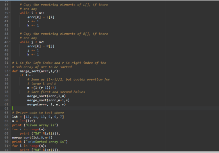Click the print 'Sorted array is' line
This screenshot has height=153, width=219.
pos(40,142)
